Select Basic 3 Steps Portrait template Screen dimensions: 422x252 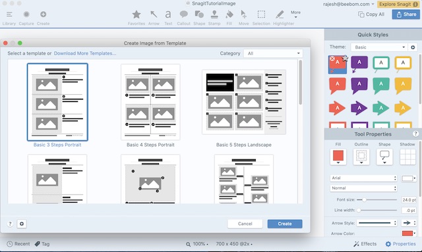[x=57, y=102]
